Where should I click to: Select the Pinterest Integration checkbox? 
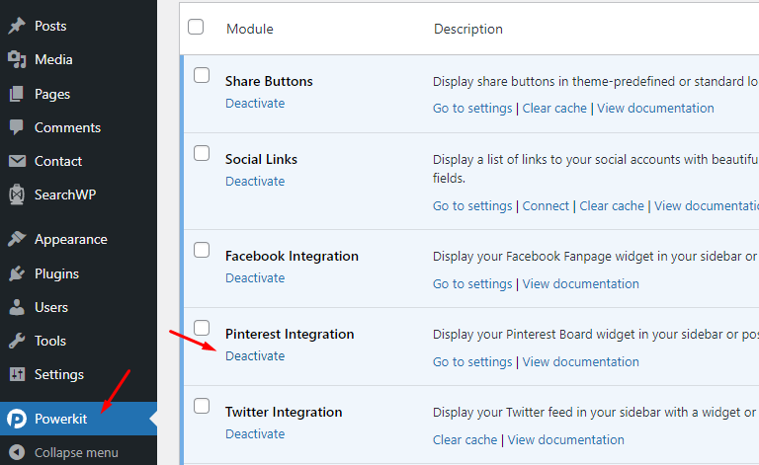point(202,328)
